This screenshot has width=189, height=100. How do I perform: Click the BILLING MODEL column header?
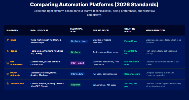coord(101,30)
